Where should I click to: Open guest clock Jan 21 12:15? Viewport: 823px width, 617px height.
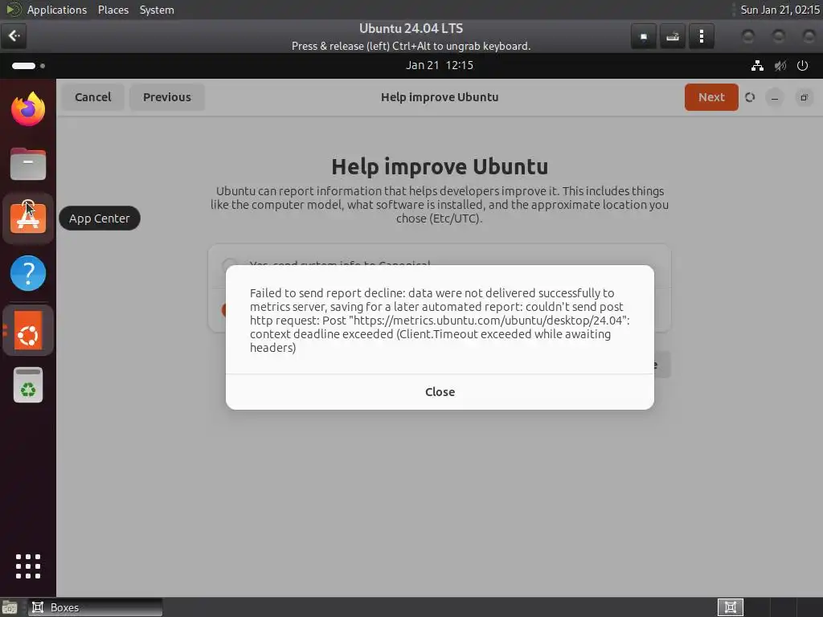[440, 66]
